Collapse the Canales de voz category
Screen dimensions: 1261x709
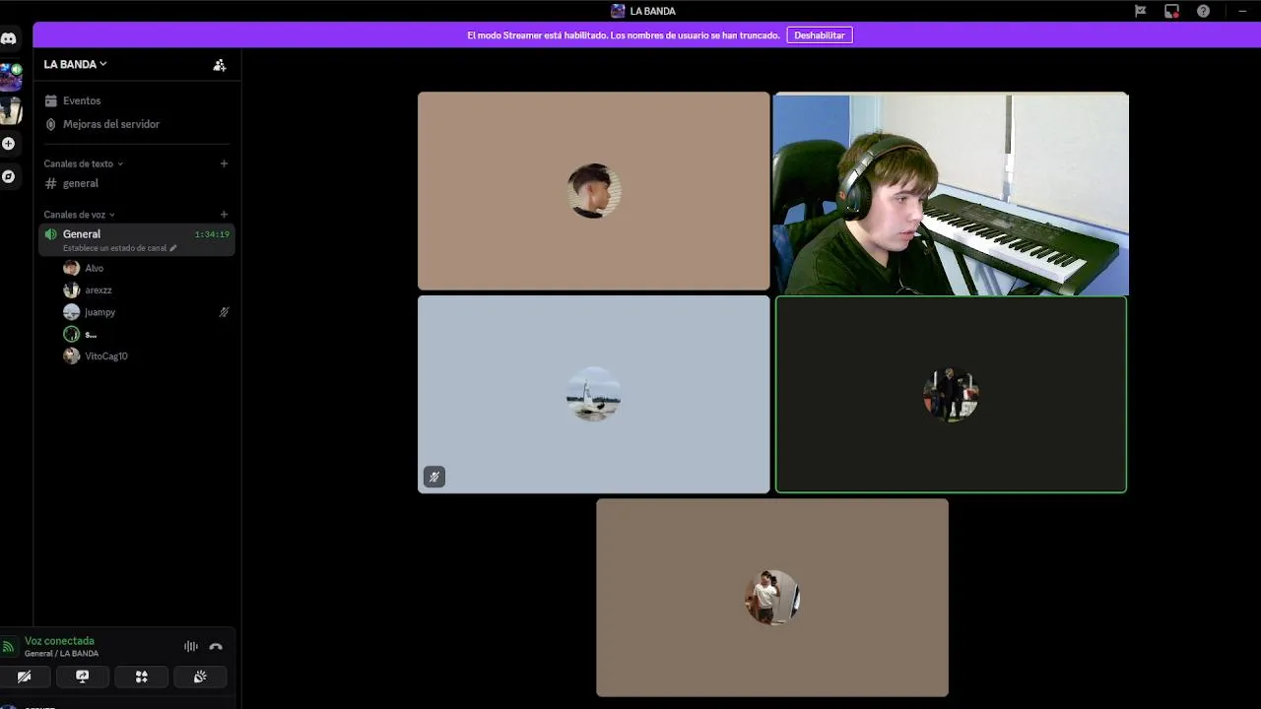(x=79, y=215)
